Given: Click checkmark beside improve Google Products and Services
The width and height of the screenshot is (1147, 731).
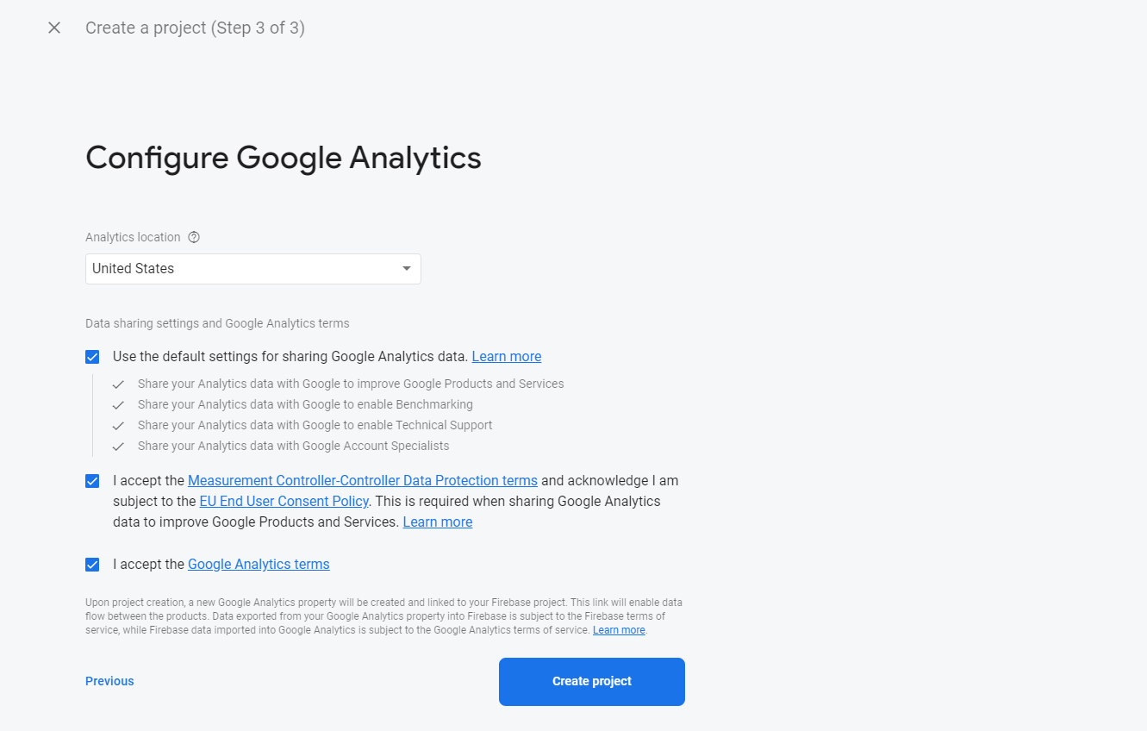Looking at the screenshot, I should tap(119, 384).
